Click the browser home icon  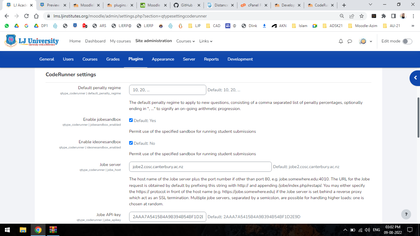pyautogui.click(x=36, y=16)
